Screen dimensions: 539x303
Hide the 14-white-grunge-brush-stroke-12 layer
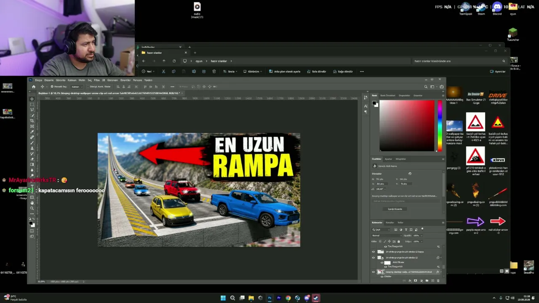coord(373,258)
